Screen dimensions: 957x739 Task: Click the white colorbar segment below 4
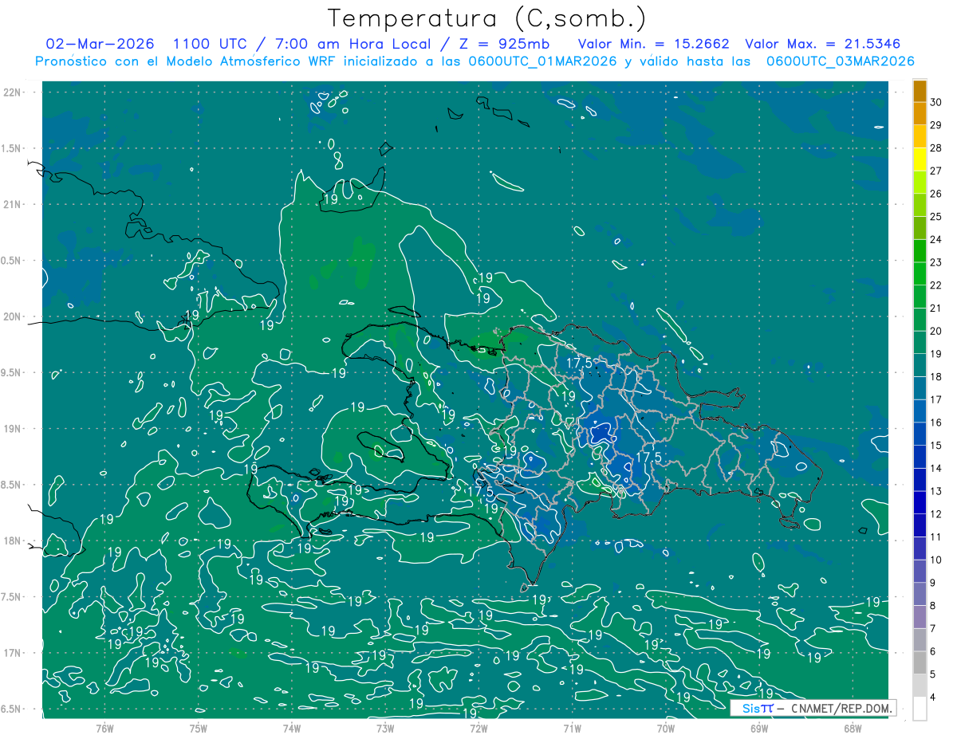click(920, 708)
